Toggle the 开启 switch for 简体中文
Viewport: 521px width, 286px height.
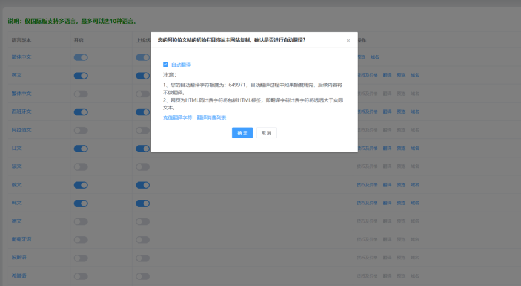pos(81,57)
